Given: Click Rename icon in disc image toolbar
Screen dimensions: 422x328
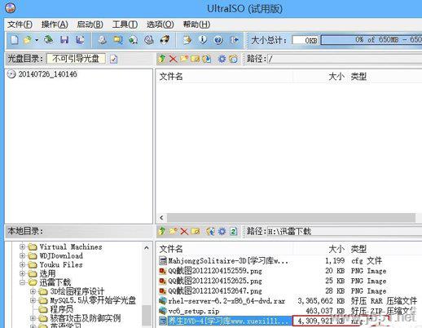Looking at the screenshot, I should click(x=195, y=59).
